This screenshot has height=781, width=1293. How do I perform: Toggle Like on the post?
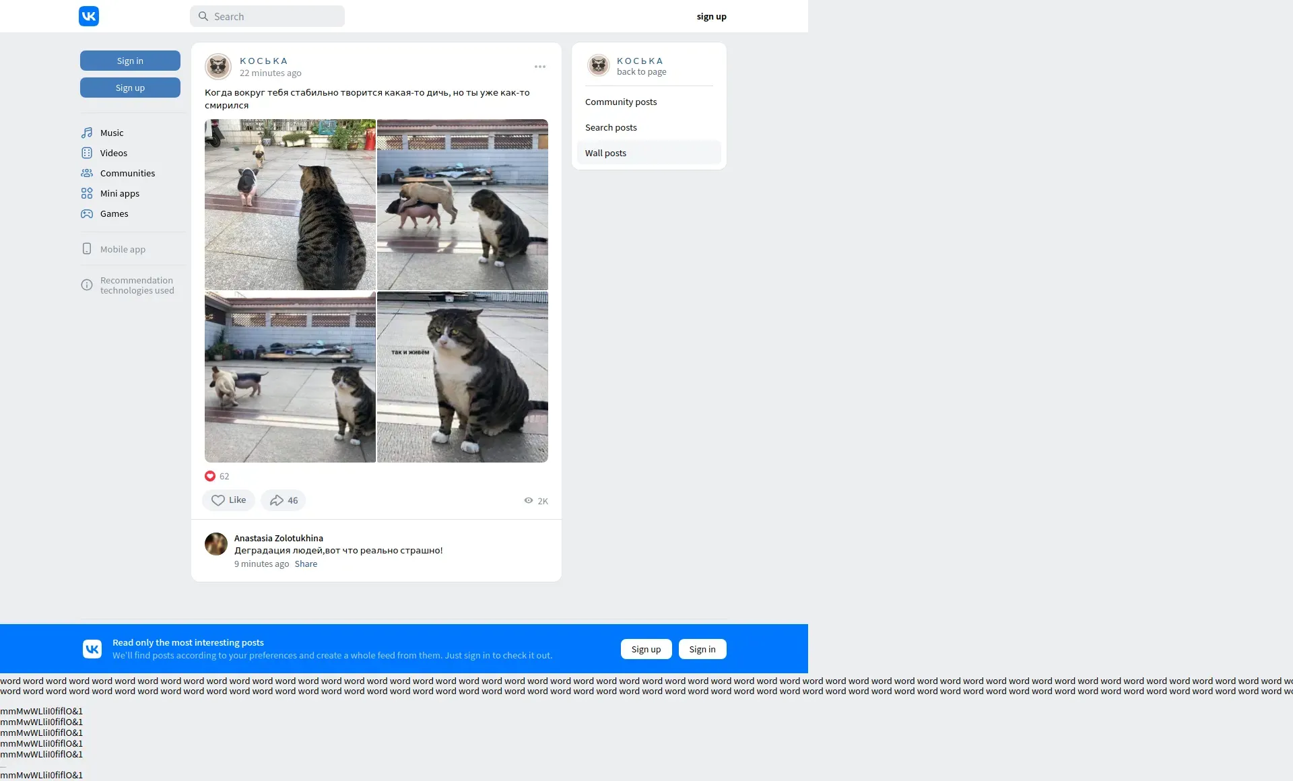pos(228,500)
